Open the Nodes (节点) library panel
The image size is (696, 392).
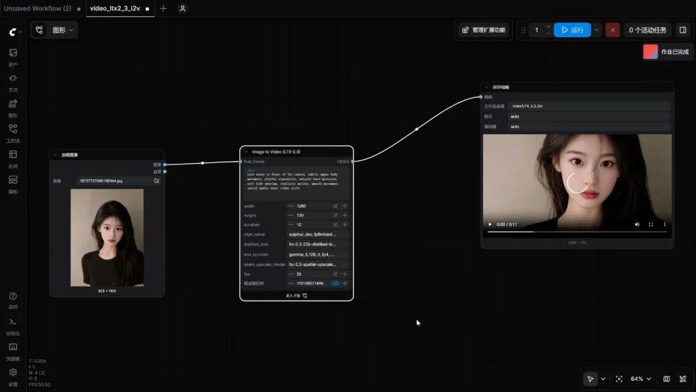coord(13,83)
